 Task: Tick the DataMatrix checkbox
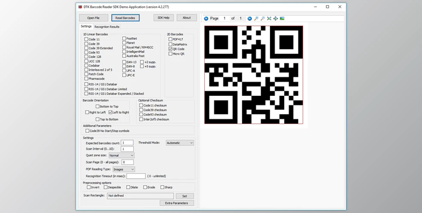click(170, 44)
